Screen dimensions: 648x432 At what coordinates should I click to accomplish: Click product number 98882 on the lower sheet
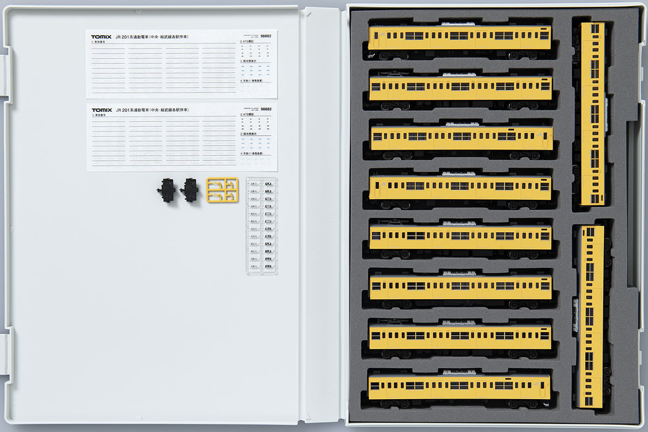point(266,109)
